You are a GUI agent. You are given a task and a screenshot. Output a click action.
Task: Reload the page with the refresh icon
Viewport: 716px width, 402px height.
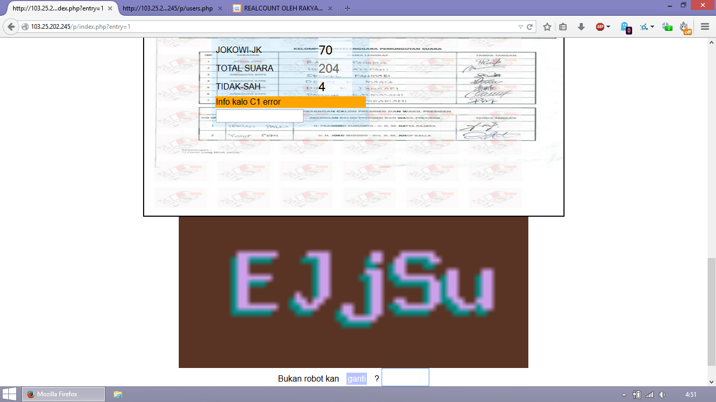[530, 27]
